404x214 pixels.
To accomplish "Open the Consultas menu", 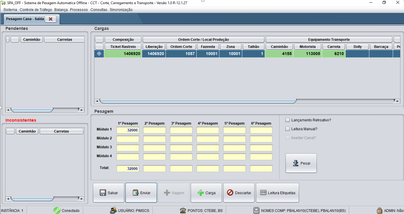I will click(x=99, y=9).
